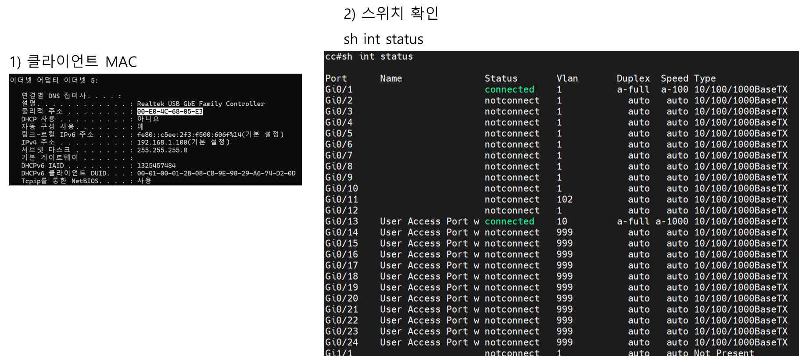Image resolution: width=799 pixels, height=356 pixels.
Task: Click the subnet mask 255.255.255.0
Action: coord(162,150)
